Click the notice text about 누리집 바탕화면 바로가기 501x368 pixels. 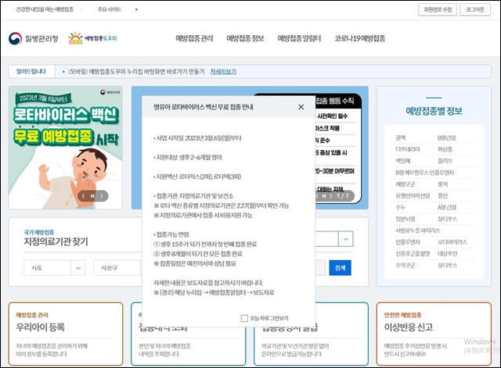136,72
